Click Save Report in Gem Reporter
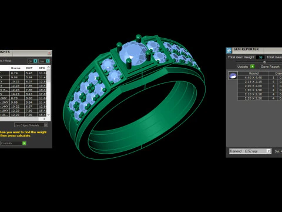The width and height of the screenshot is (282, 212). 270,67
